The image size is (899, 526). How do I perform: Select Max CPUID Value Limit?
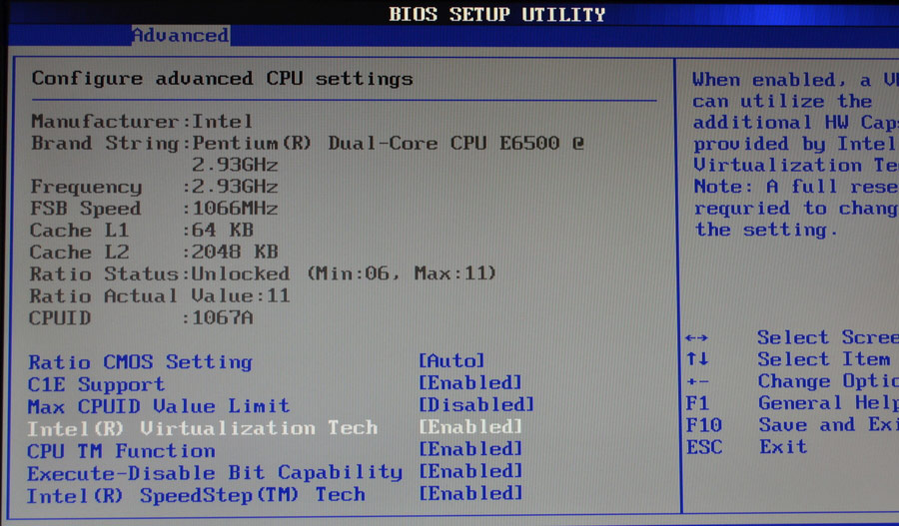pyautogui.click(x=159, y=406)
